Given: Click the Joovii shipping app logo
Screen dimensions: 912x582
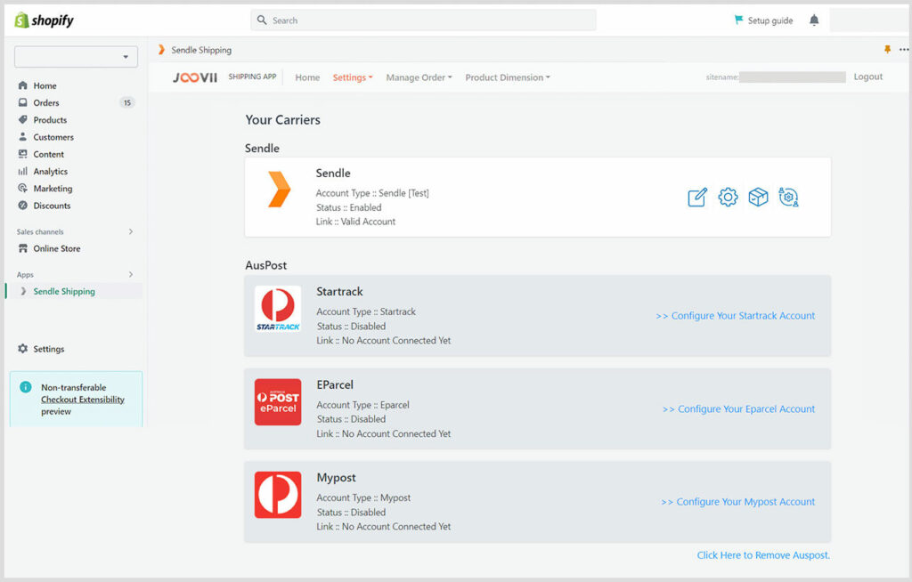Looking at the screenshot, I should click(x=195, y=77).
